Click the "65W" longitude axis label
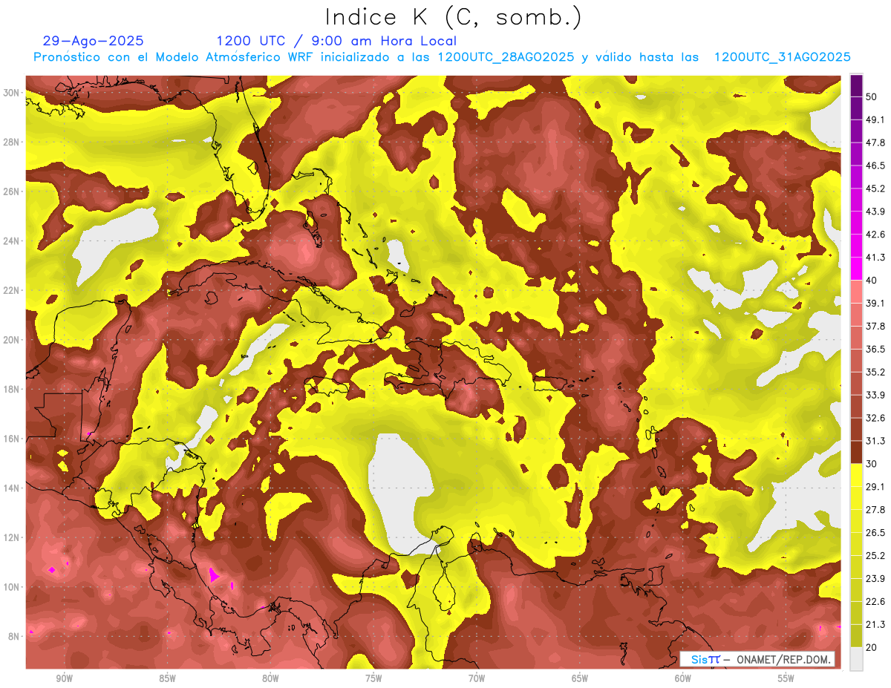The height and width of the screenshot is (688, 891). [580, 679]
